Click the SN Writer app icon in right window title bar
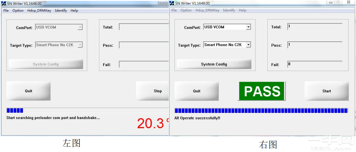This screenshot has height=152, width=356. 172,3
